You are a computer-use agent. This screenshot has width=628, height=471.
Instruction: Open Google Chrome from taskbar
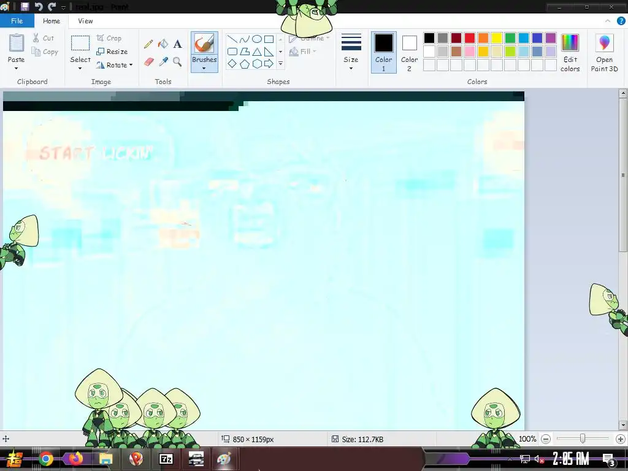tap(45, 459)
